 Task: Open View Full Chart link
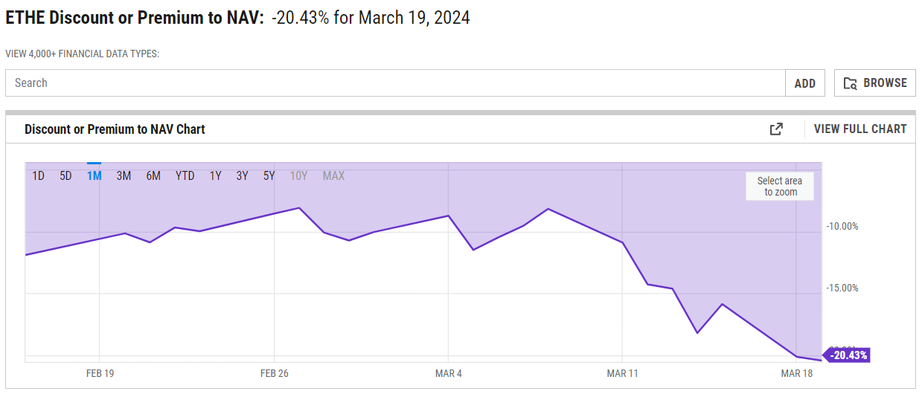coord(860,129)
